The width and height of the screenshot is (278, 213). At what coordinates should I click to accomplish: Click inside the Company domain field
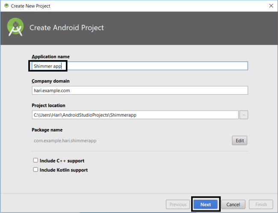click(x=140, y=90)
